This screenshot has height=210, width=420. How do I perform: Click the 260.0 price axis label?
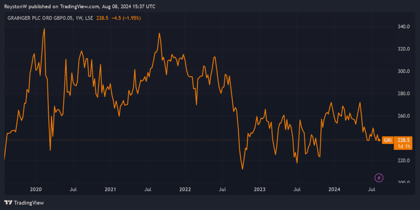pyautogui.click(x=404, y=116)
